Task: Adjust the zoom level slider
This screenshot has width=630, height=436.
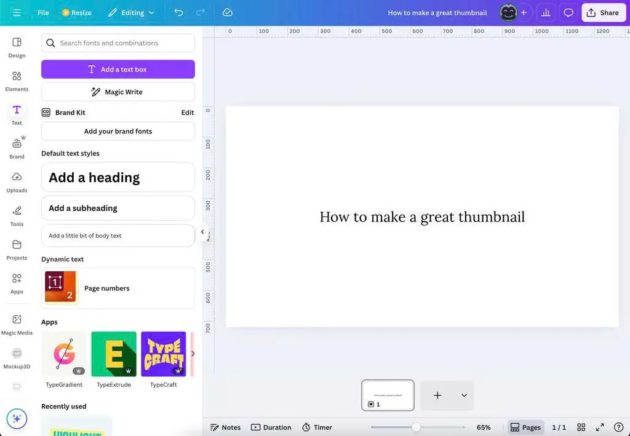Action: (x=417, y=427)
